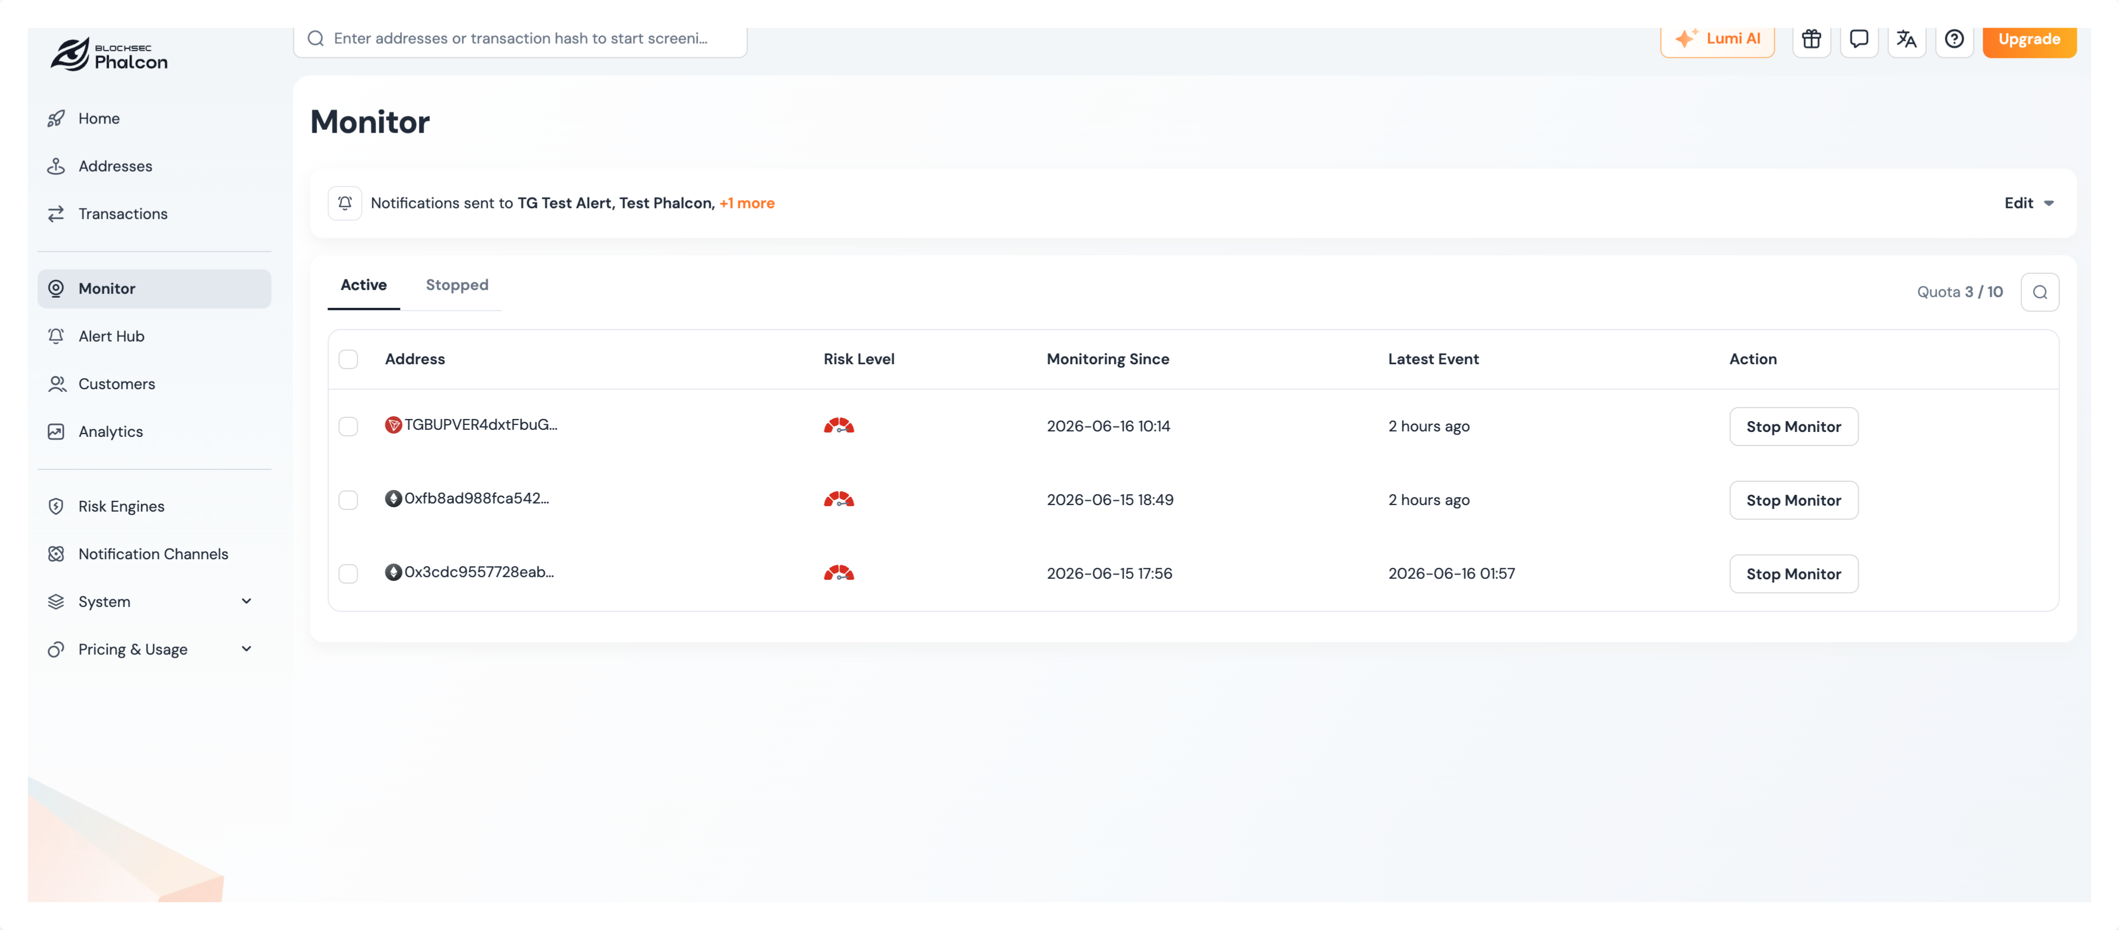
Task: Click the Latest Event column header
Action: tap(1433, 359)
